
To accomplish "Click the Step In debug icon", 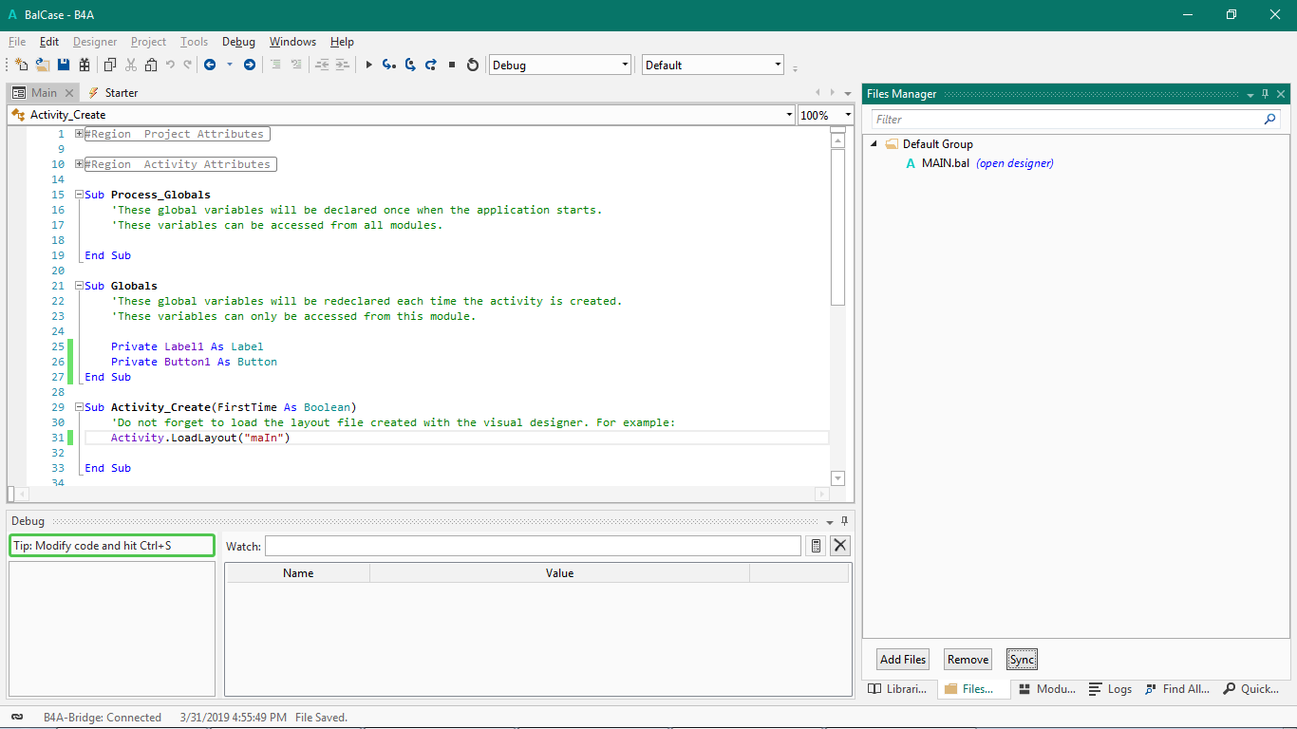I will pyautogui.click(x=388, y=65).
